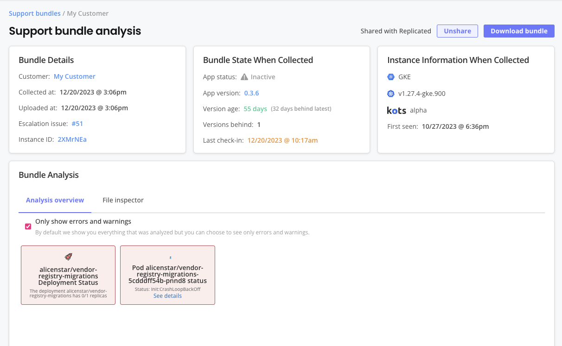
Task: Click the GKE distribution icon
Action: [x=390, y=76]
